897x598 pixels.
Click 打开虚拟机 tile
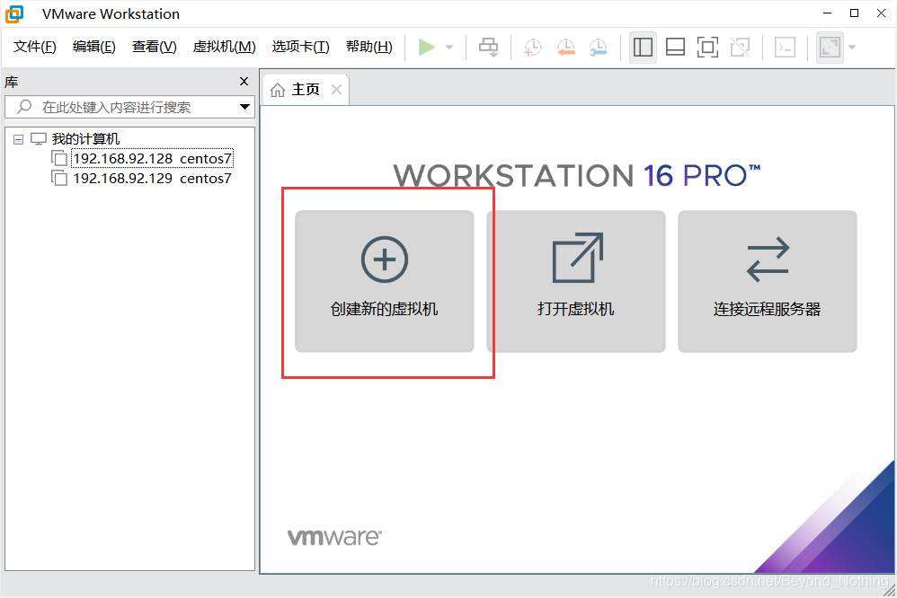pyautogui.click(x=576, y=281)
